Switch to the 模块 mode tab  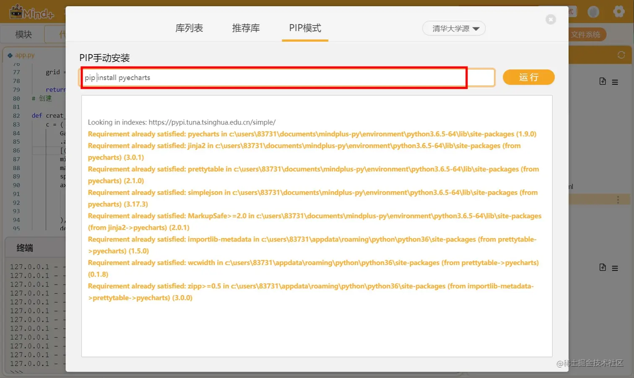pyautogui.click(x=23, y=34)
